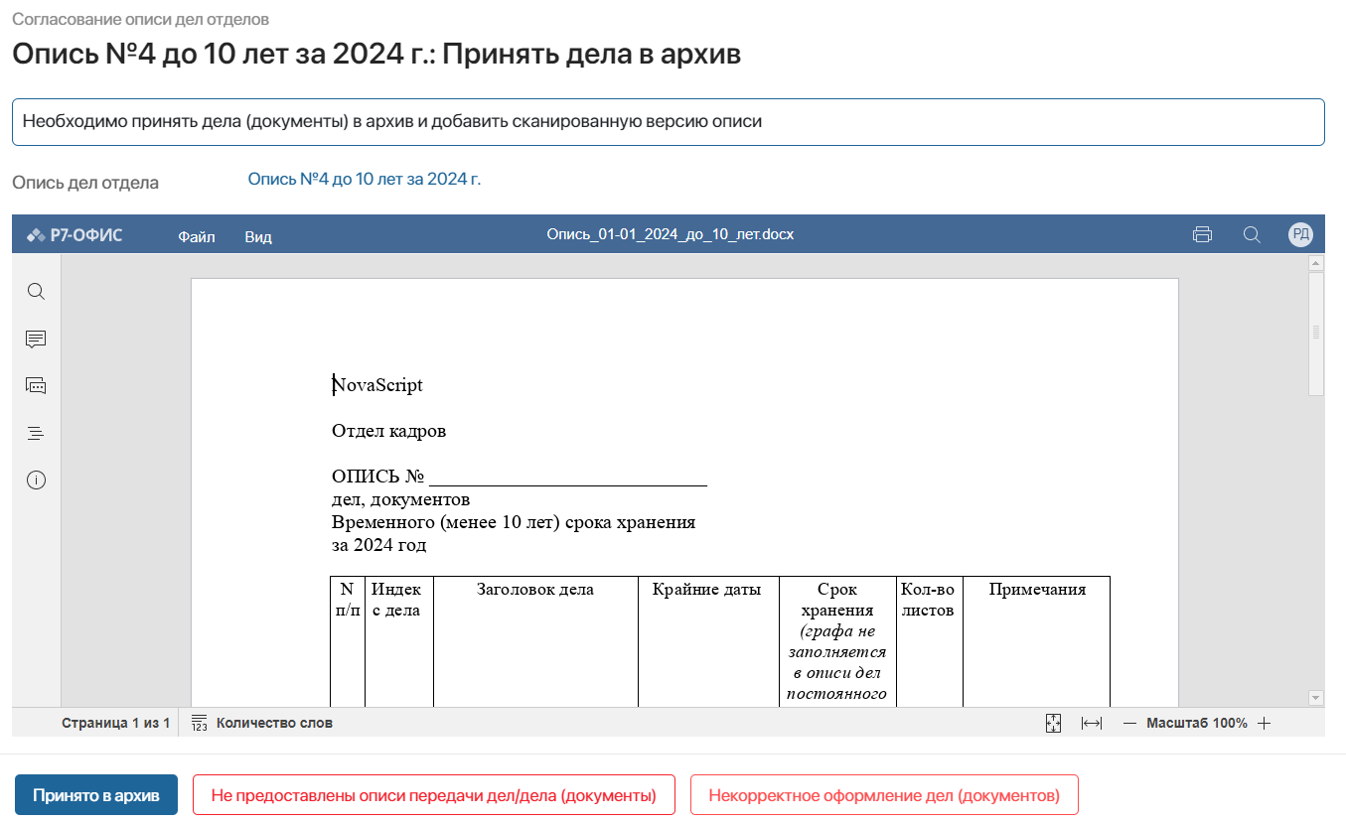Image resolution: width=1346 pixels, height=823 pixels.
Task: Open the search panel in left sidebar
Action: pyautogui.click(x=36, y=292)
